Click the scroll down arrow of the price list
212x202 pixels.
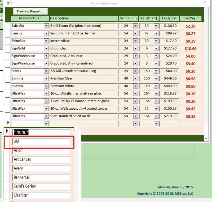(x=206, y=139)
